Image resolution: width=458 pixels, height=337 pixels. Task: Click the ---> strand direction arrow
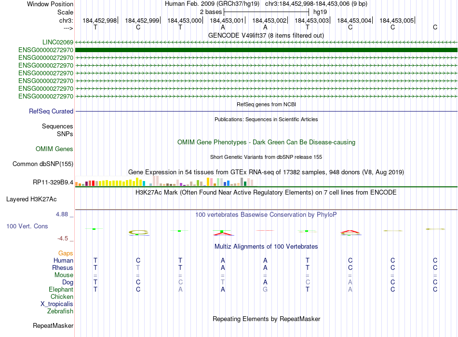click(68, 28)
